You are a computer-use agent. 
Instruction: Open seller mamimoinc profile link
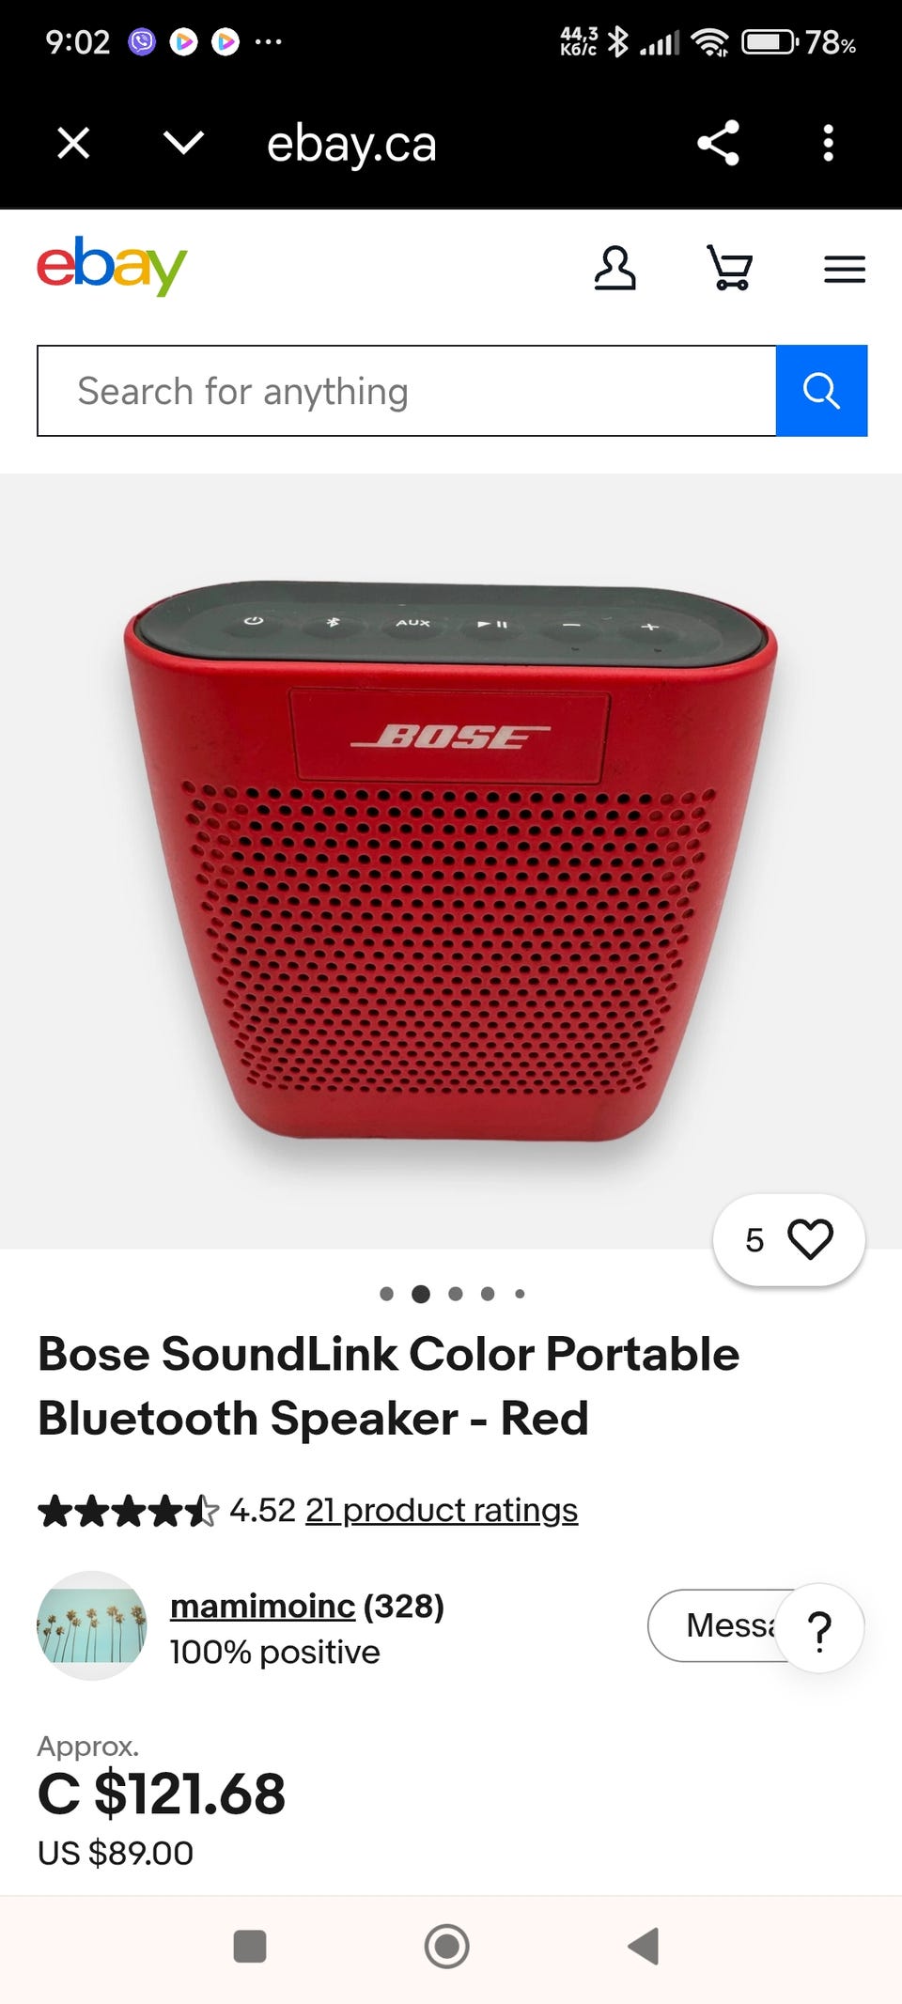coord(262,1606)
